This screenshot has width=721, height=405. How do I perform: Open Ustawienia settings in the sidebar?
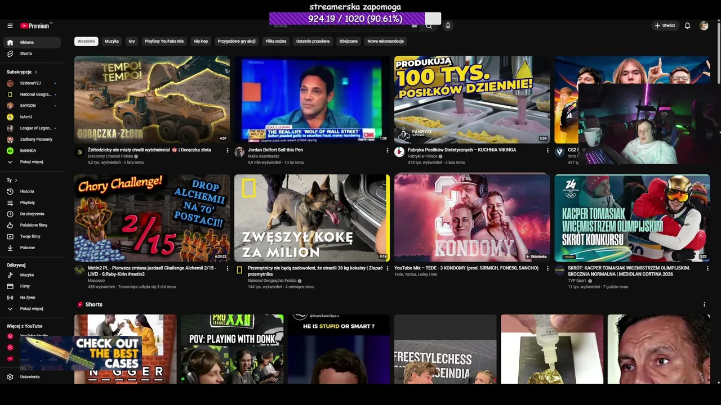[32, 377]
